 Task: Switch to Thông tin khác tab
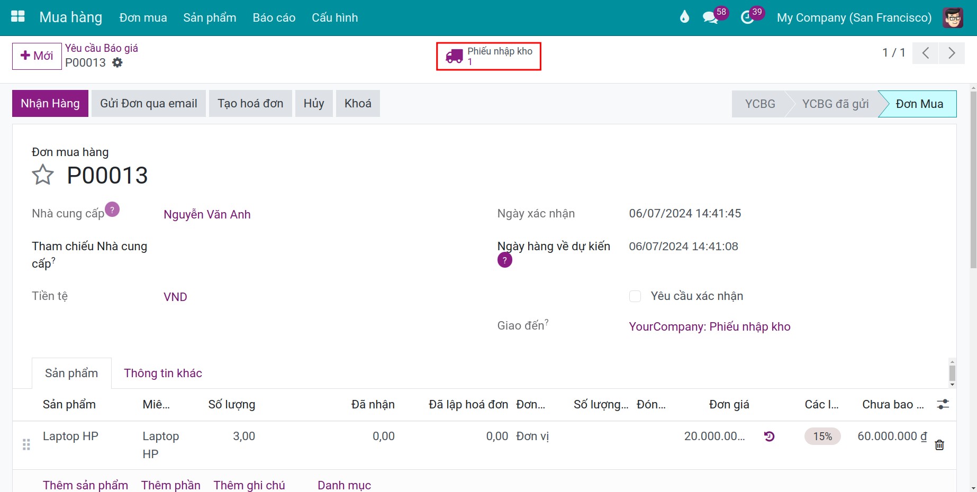point(163,373)
